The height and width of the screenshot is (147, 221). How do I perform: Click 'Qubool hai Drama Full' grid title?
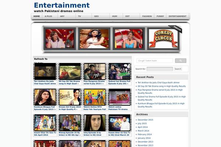(x=119, y=82)
